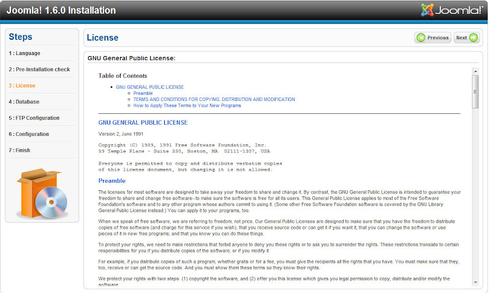Image resolution: width=490 pixels, height=293 pixels.
Task: Go to step 4 Database
Action: coord(24,102)
